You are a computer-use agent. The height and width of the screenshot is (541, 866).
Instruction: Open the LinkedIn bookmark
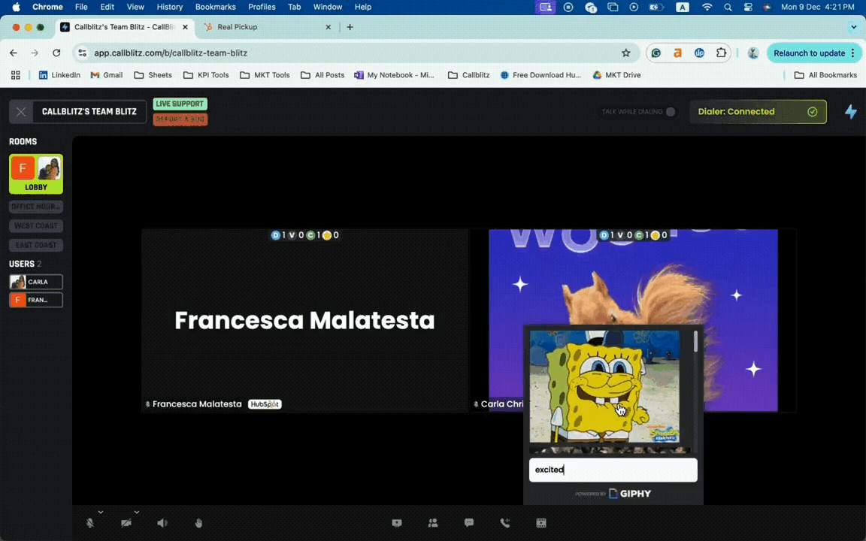click(59, 75)
